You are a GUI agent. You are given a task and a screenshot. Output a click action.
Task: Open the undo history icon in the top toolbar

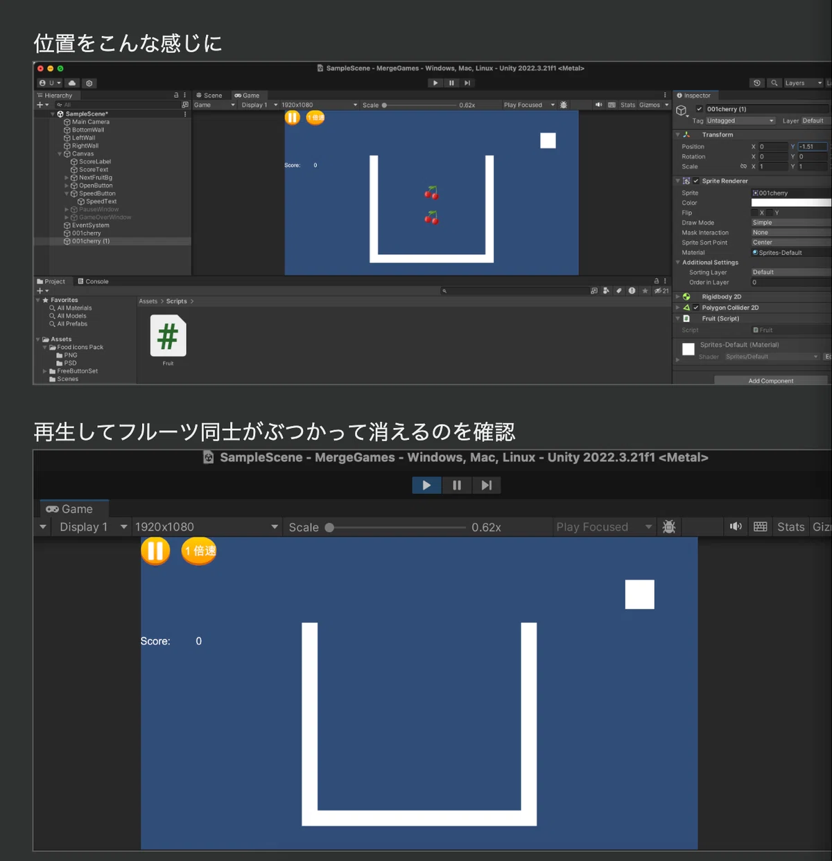tap(757, 83)
